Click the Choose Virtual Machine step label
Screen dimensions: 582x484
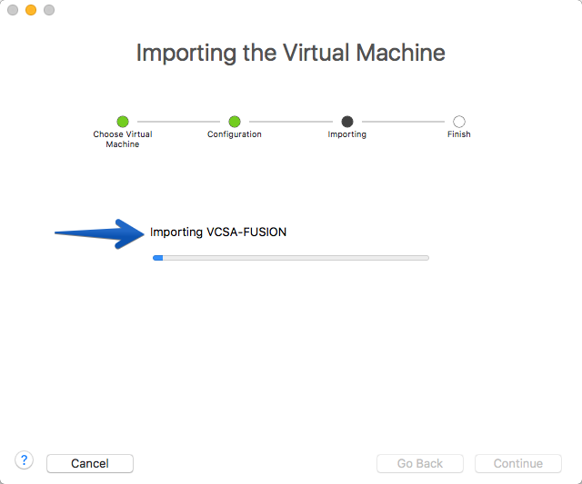[x=123, y=139]
